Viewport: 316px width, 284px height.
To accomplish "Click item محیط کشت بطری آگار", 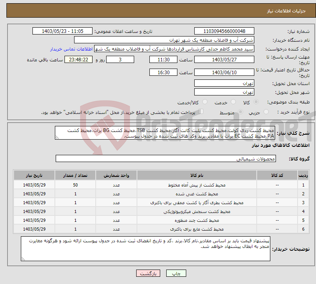I will (197, 203).
